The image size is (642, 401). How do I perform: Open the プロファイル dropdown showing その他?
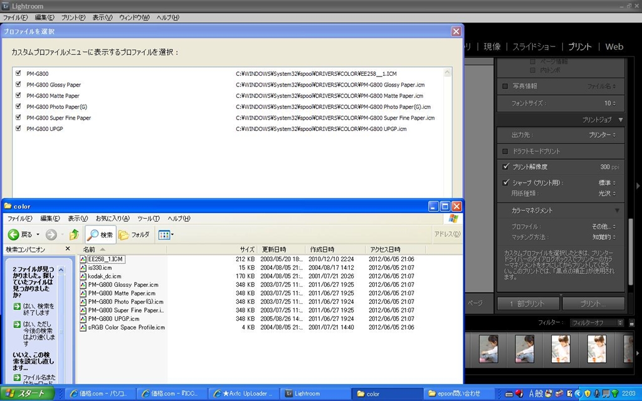coord(604,226)
